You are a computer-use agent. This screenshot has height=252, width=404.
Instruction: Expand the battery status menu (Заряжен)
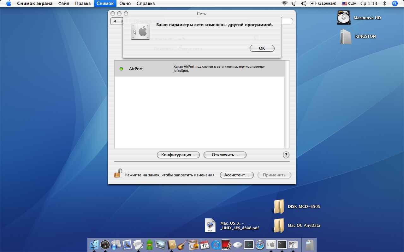pos(324,3)
